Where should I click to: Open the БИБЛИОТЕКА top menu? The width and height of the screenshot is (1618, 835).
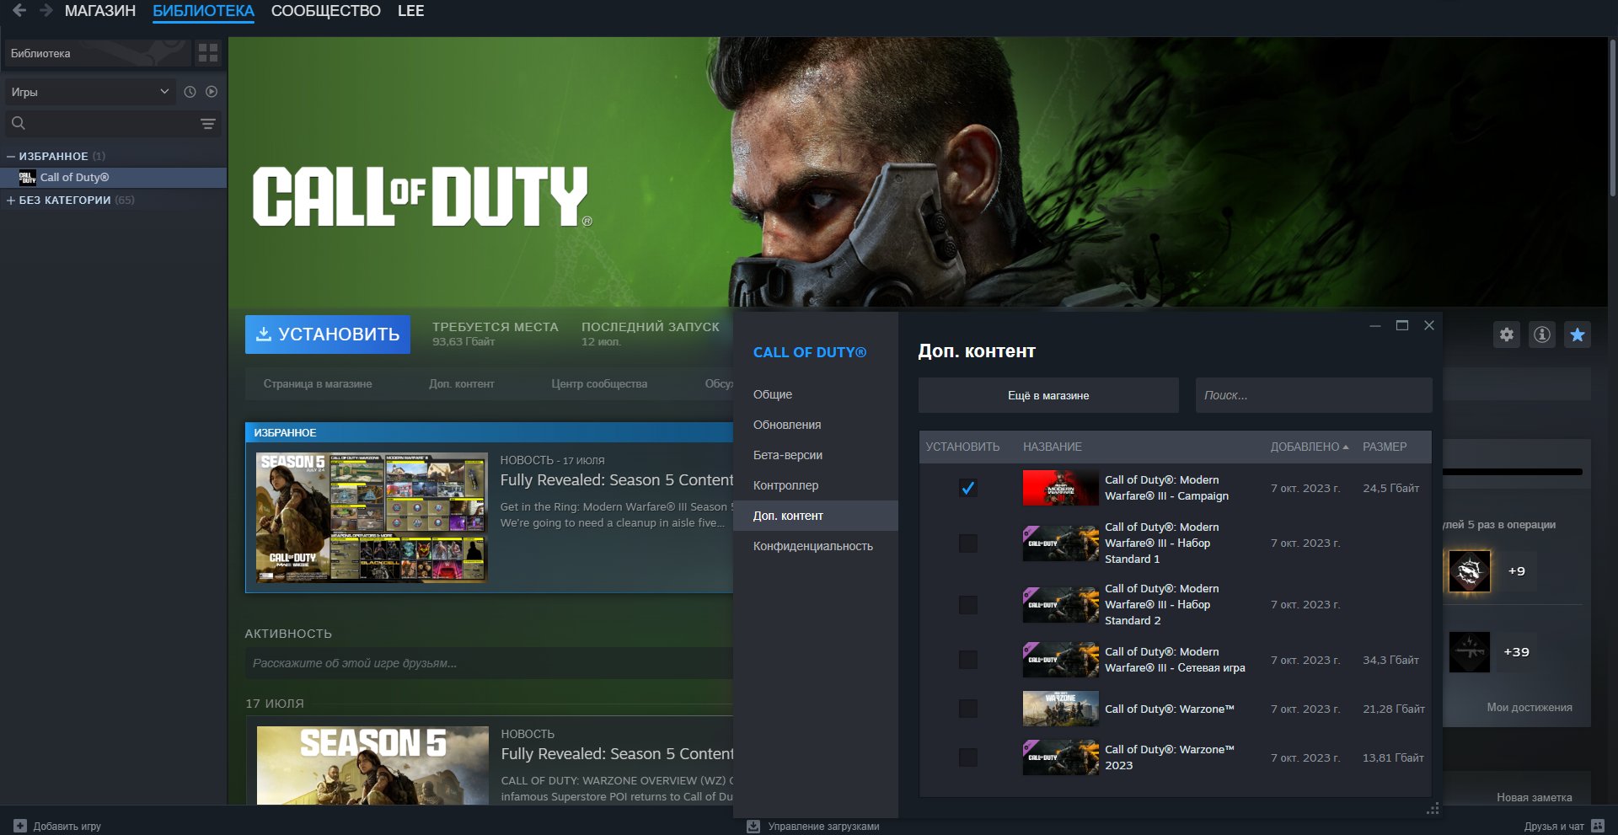203,11
